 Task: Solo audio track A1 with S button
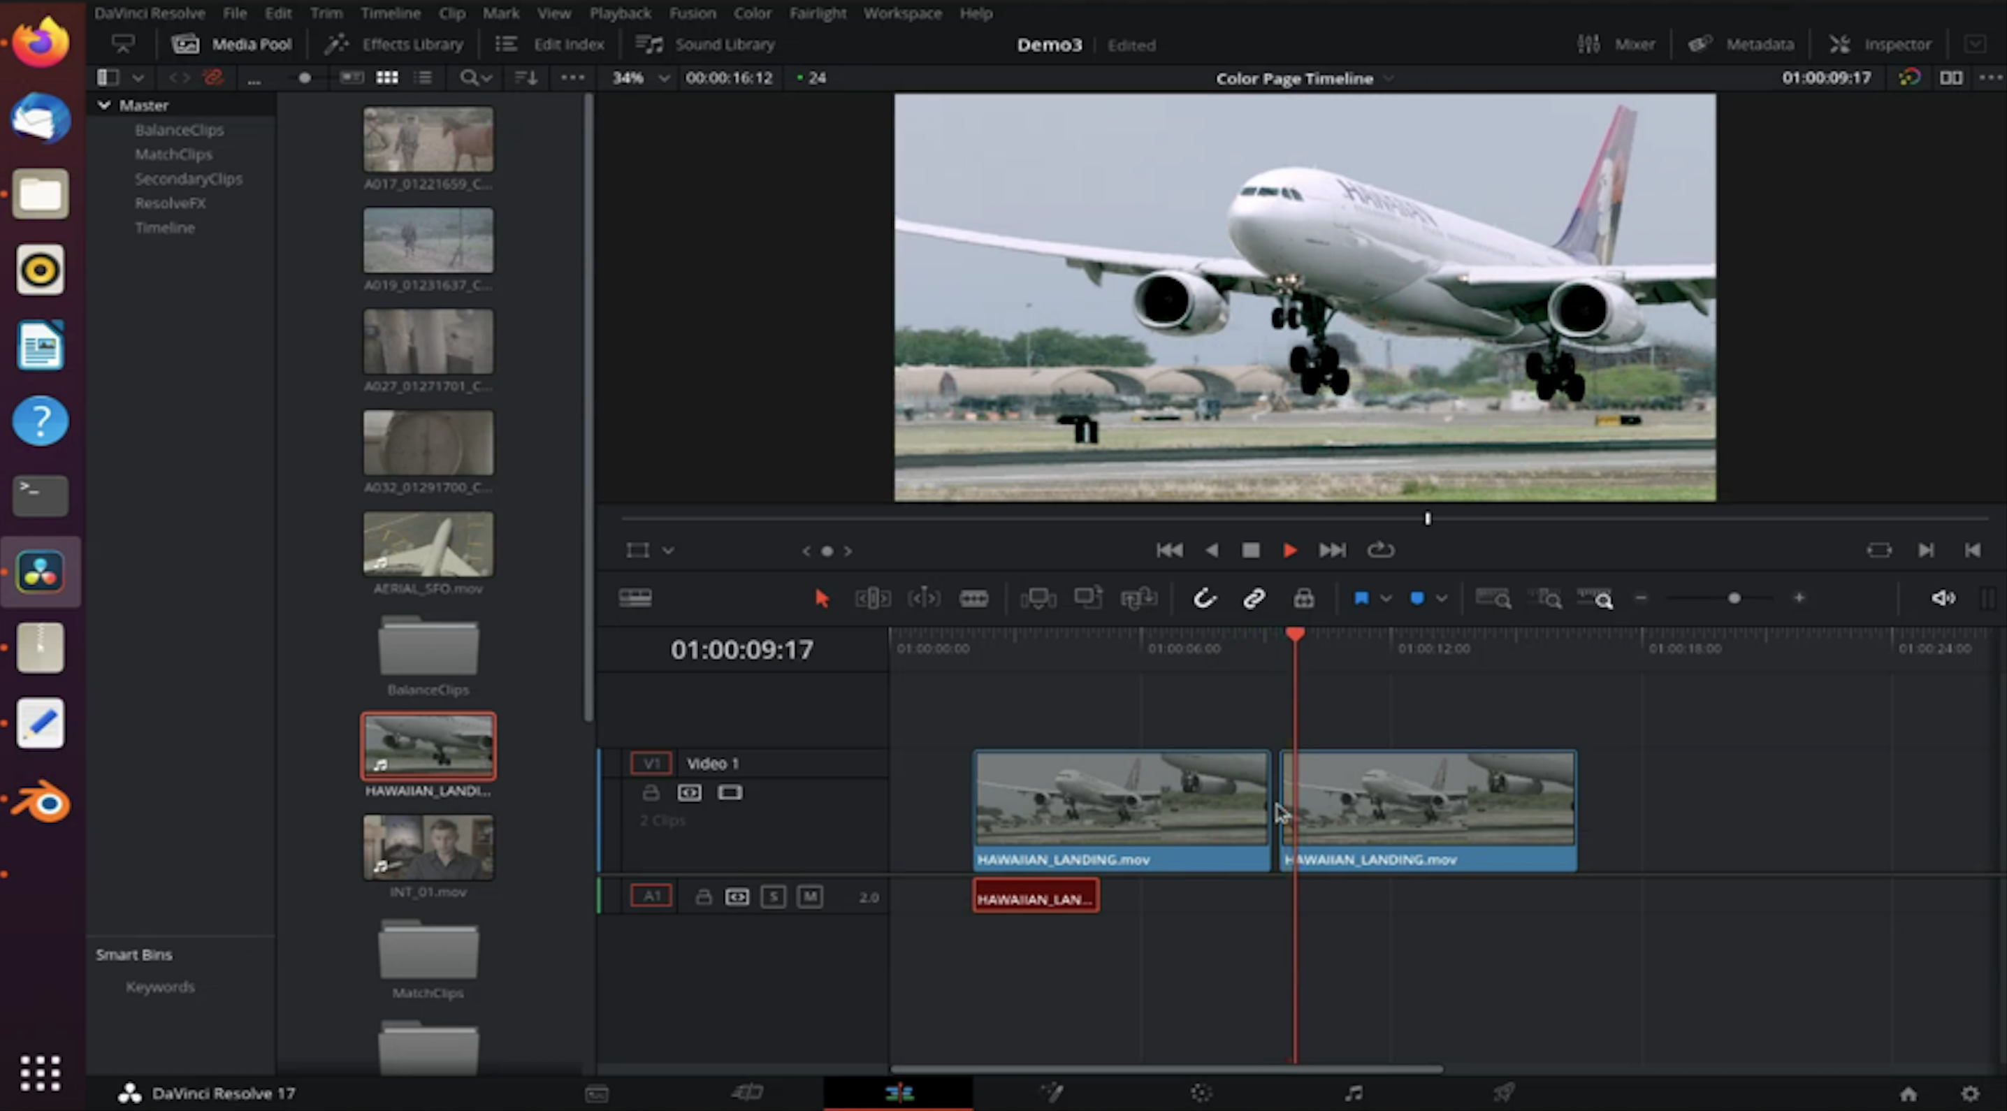coord(773,896)
